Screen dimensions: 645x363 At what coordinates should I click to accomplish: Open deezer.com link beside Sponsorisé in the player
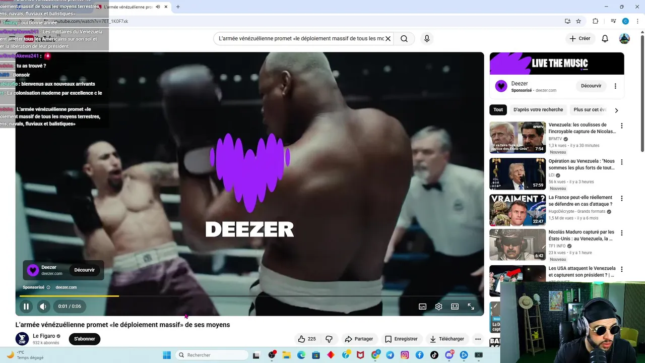(x=66, y=287)
